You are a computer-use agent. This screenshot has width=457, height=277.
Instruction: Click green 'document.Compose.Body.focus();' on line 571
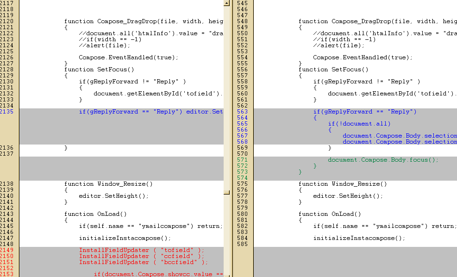pos(383,160)
